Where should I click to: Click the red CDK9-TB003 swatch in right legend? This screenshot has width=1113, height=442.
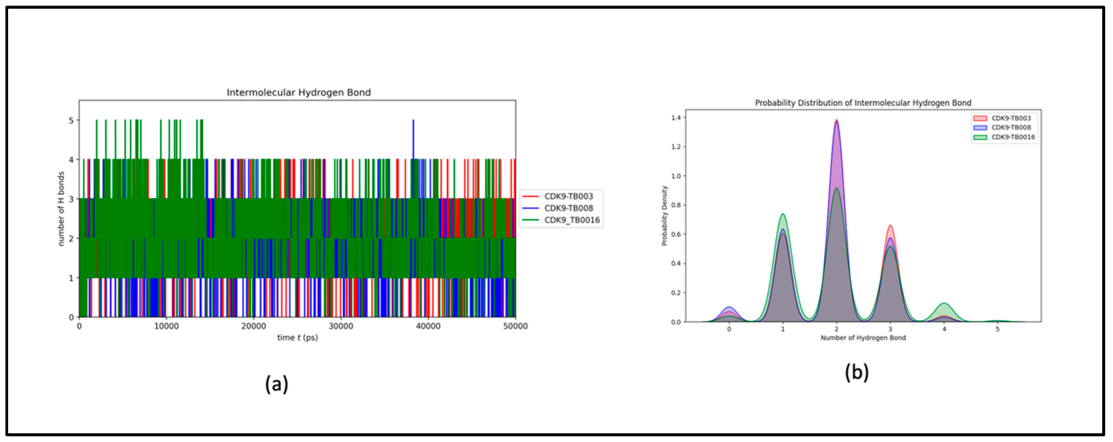click(x=980, y=118)
